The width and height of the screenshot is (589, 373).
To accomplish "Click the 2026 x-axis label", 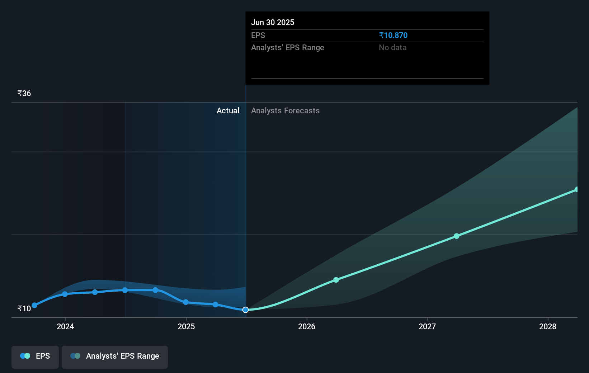I will coord(307,327).
